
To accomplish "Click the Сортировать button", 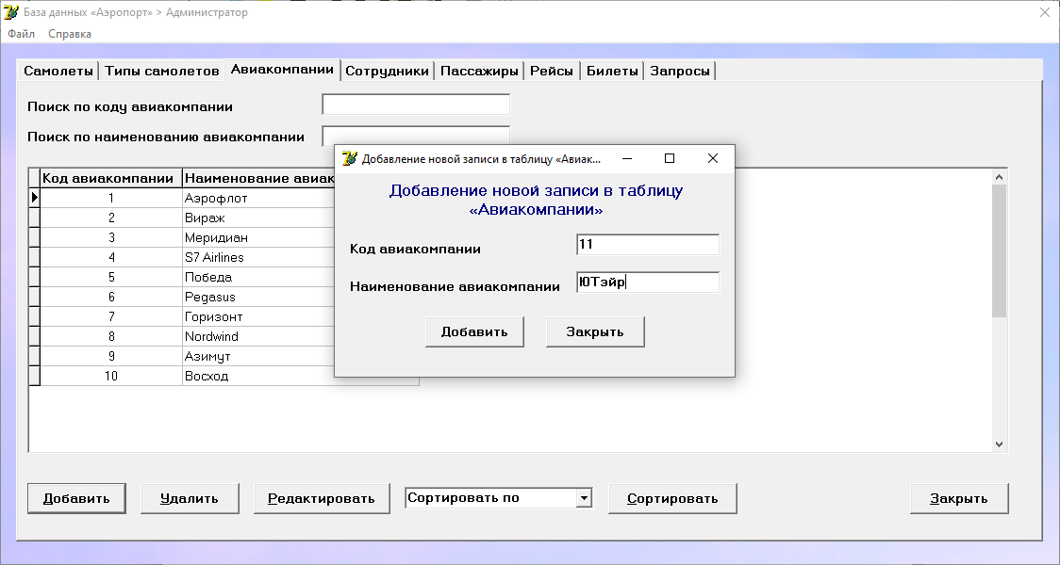I will click(672, 499).
